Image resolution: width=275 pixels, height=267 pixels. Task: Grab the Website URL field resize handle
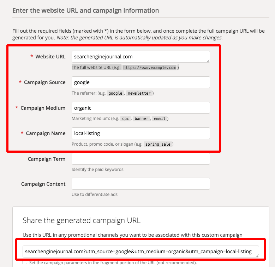pyautogui.click(x=208, y=61)
